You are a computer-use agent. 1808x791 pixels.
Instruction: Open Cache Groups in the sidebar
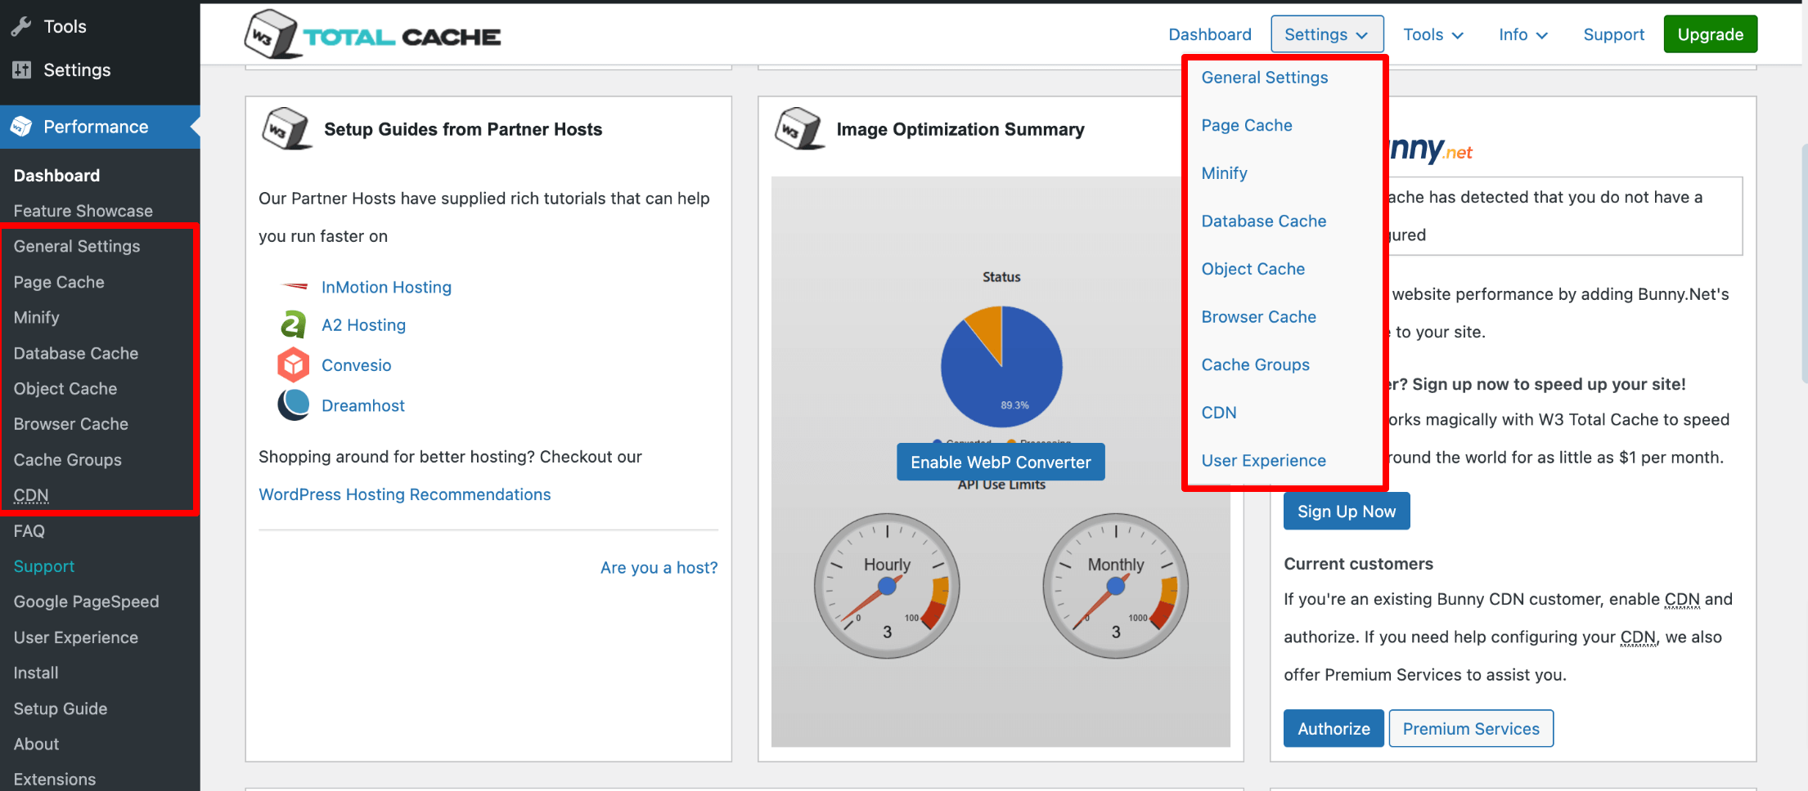pyautogui.click(x=68, y=460)
